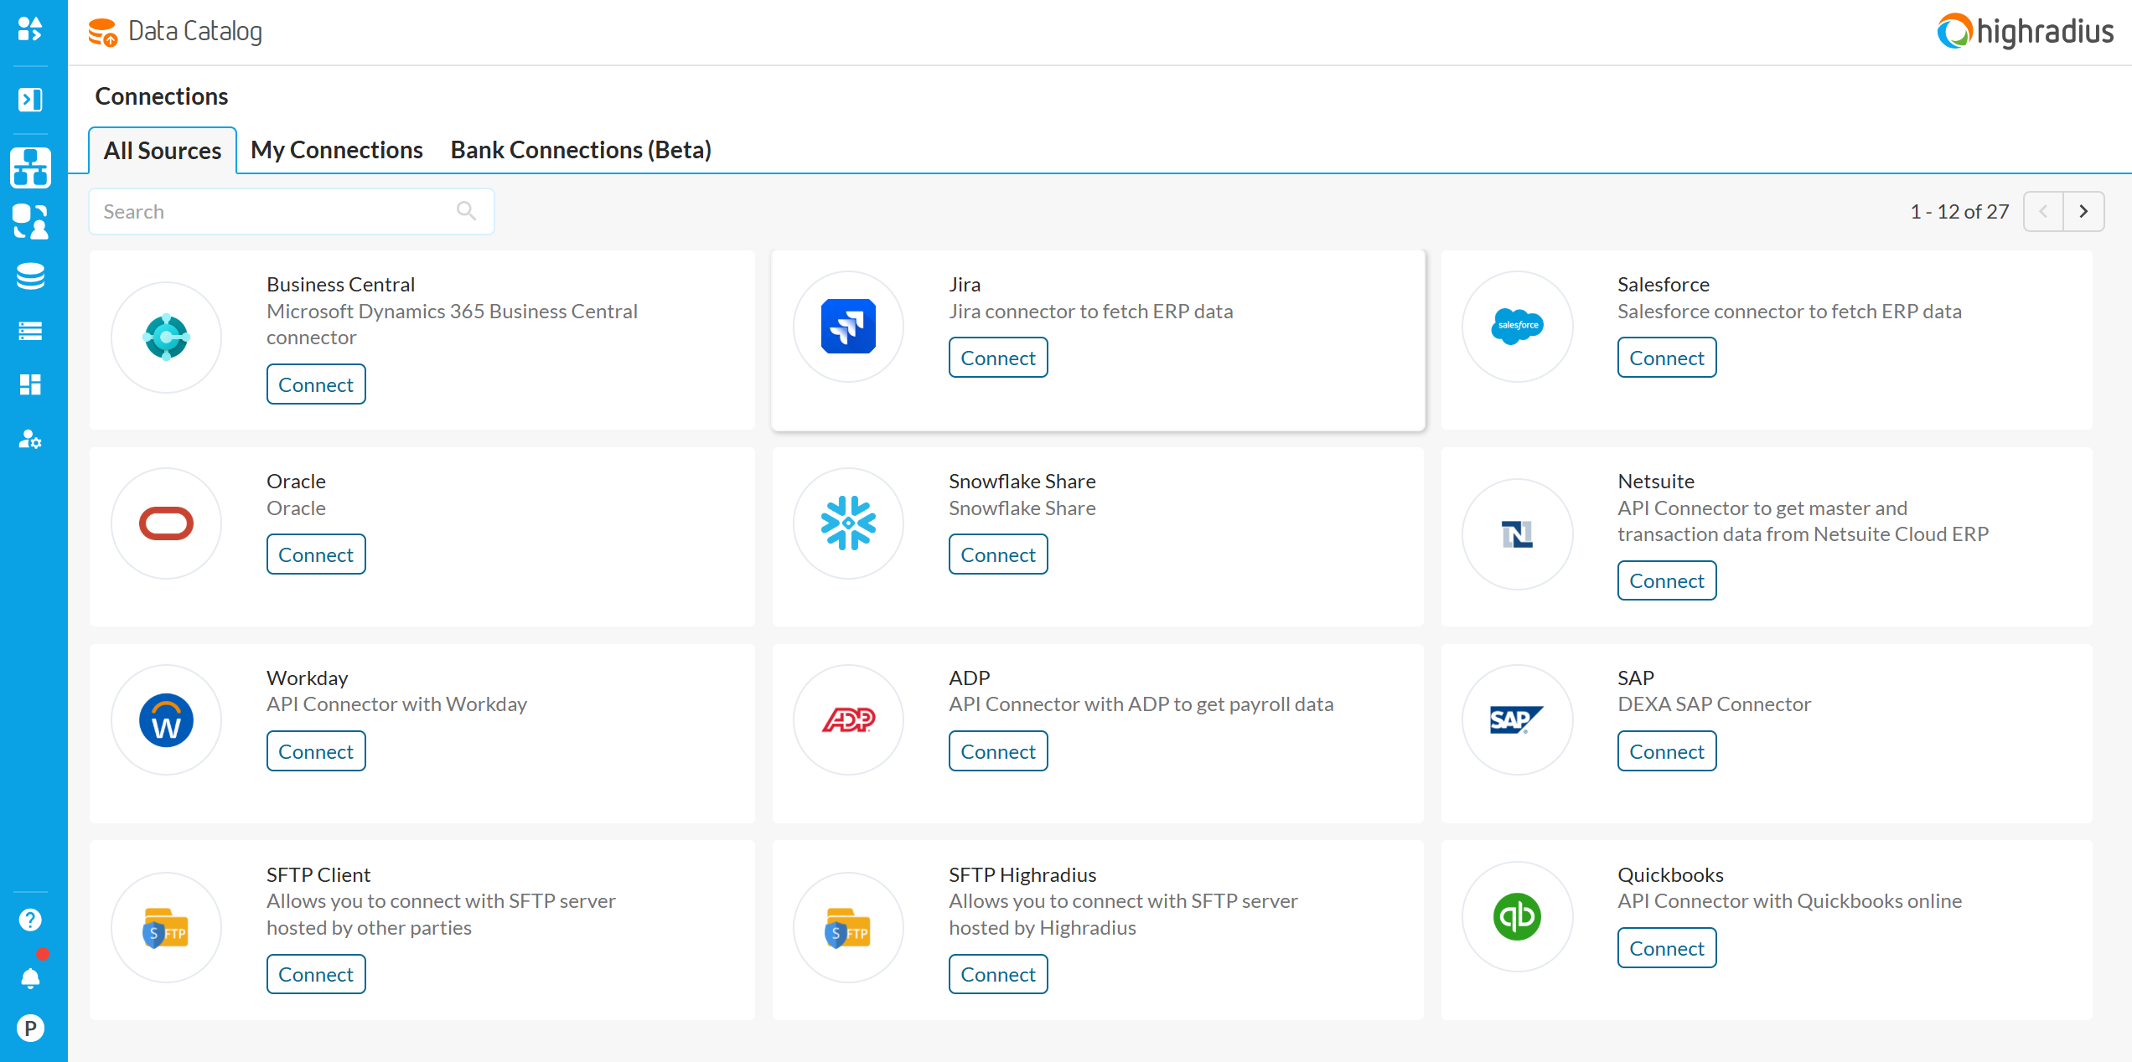Screen dimensions: 2132x1062
Task: Open the Bank Connections (Beta) tab
Action: pos(581,150)
